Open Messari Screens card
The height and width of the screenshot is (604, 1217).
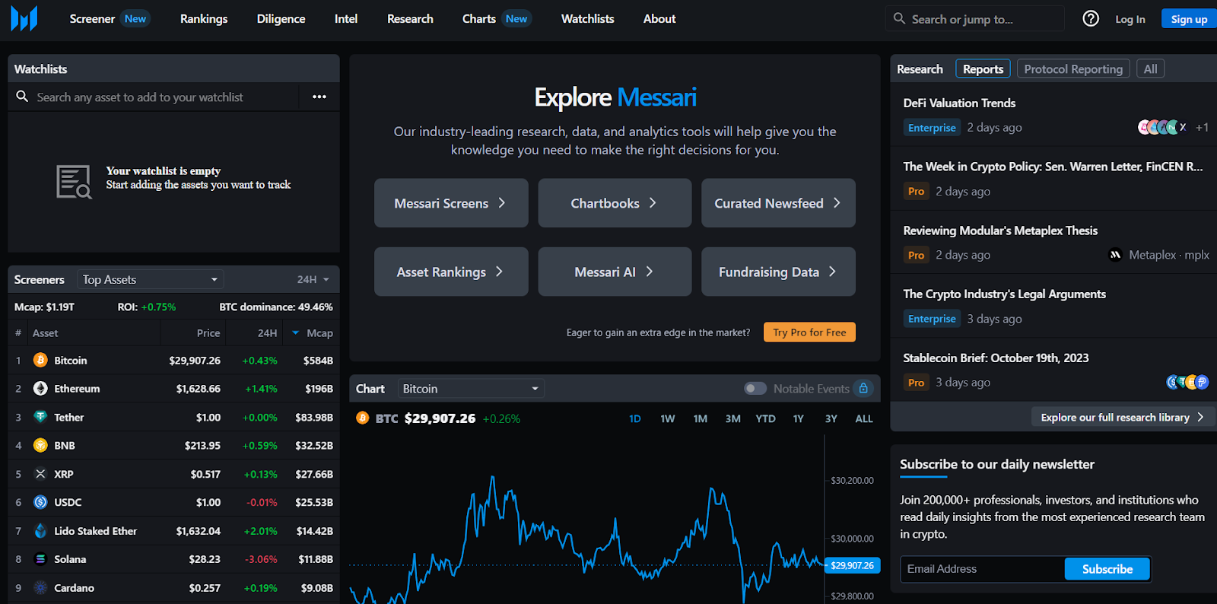451,203
